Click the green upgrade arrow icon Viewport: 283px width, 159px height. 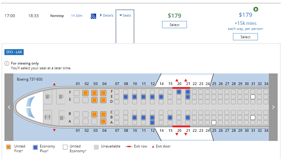point(255,9)
